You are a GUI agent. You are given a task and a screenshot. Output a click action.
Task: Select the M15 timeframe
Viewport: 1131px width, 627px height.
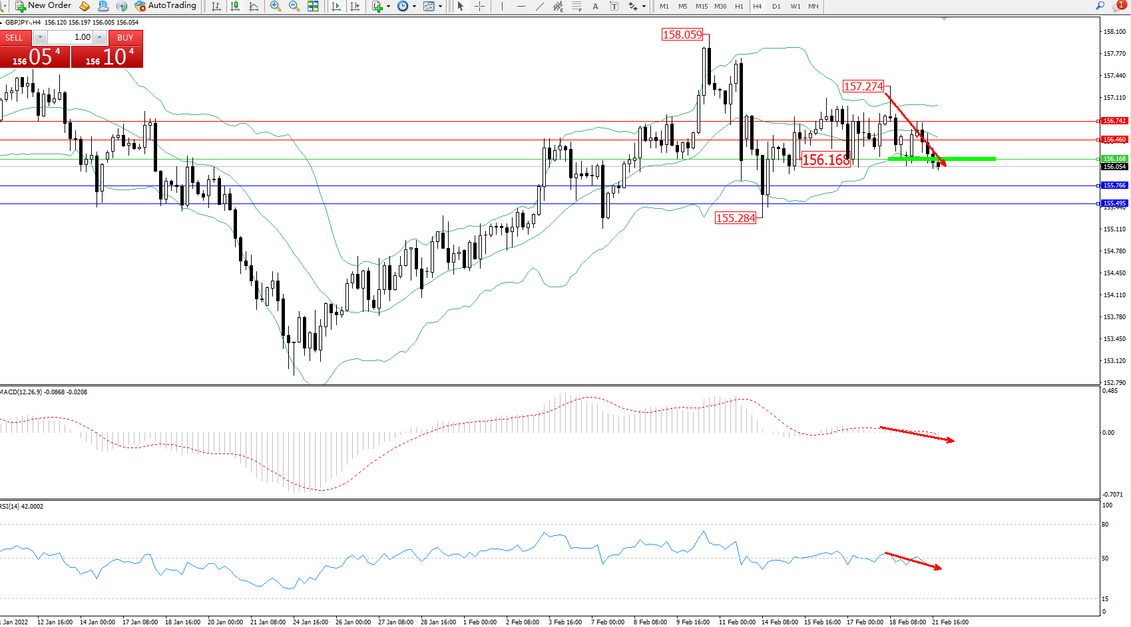tap(702, 6)
